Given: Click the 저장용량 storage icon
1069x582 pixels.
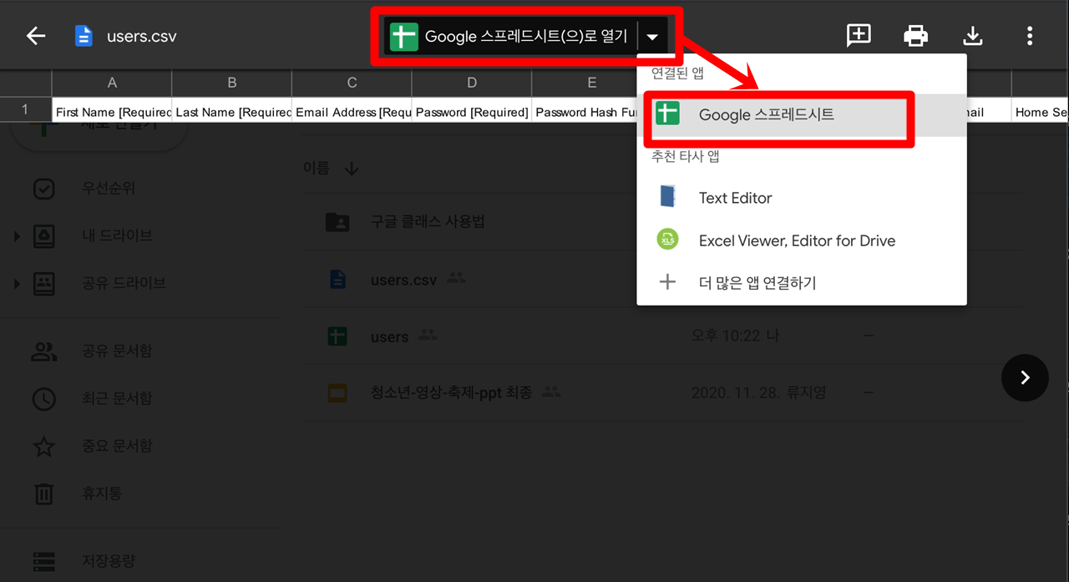Looking at the screenshot, I should 43,561.
